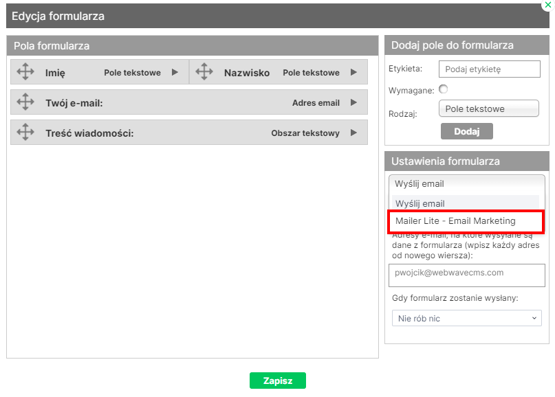Click the email addresses text area
This screenshot has height=397, width=555.
pos(466,275)
